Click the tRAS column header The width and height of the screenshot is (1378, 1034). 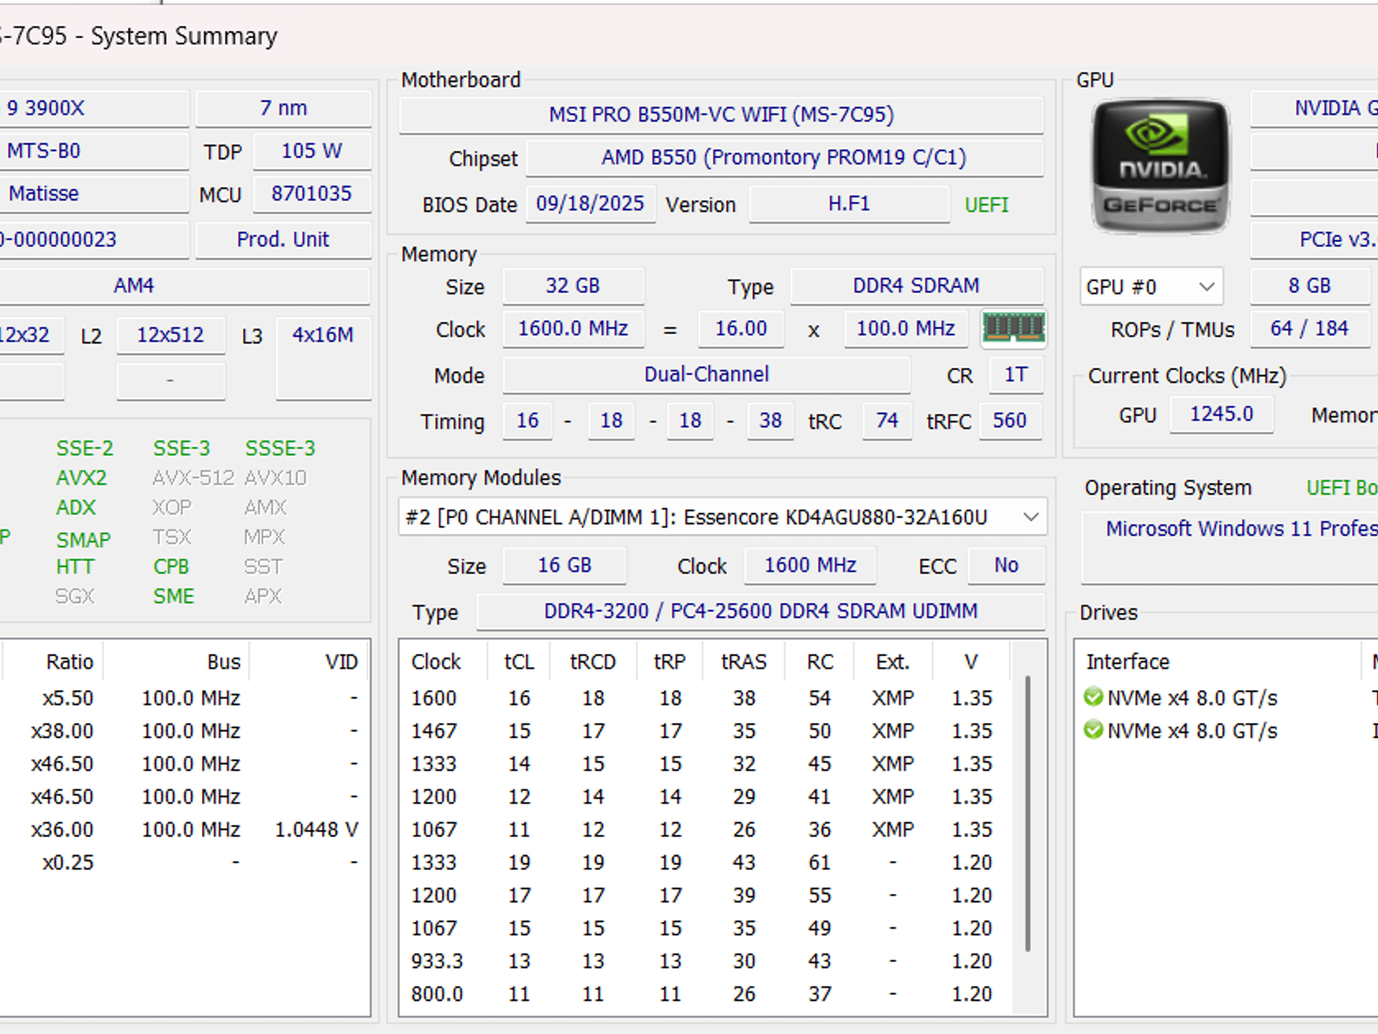pyautogui.click(x=744, y=662)
